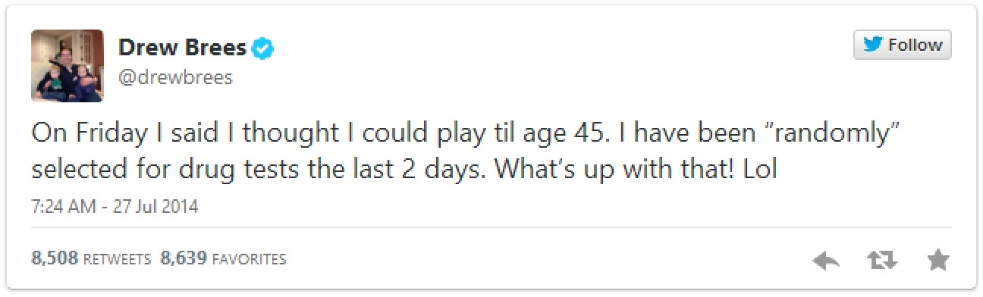Image resolution: width=983 pixels, height=297 pixels.
Task: Retweet this tweet using the retweet icon
Action: pyautogui.click(x=881, y=261)
